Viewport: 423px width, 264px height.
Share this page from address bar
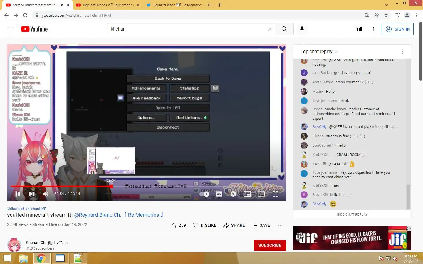[376, 15]
